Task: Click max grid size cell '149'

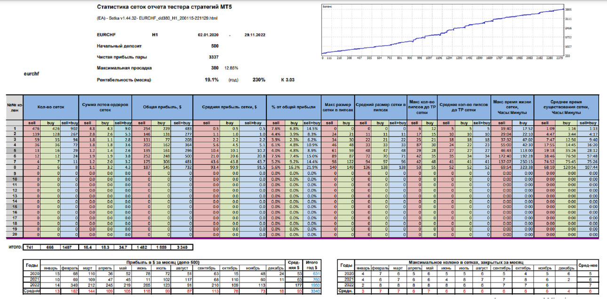Action: pos(346,168)
